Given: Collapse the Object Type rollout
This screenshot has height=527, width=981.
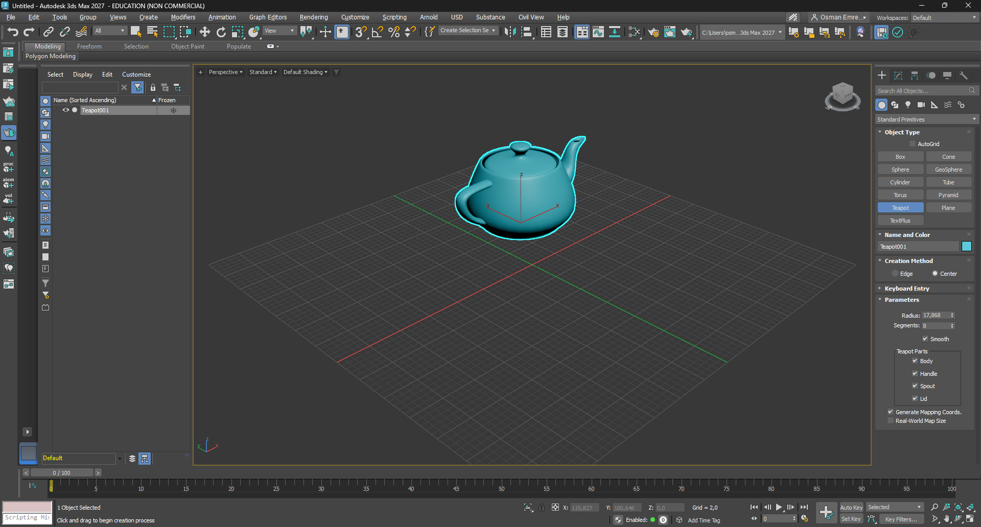Looking at the screenshot, I should click(x=902, y=132).
